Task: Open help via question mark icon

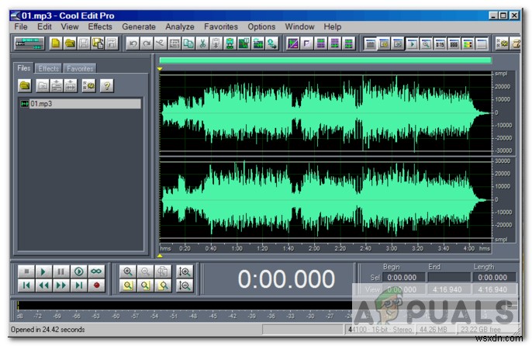Action: click(106, 85)
